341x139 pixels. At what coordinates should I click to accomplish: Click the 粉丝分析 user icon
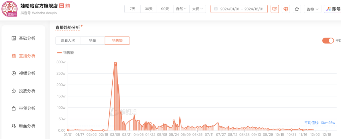(x=14, y=126)
